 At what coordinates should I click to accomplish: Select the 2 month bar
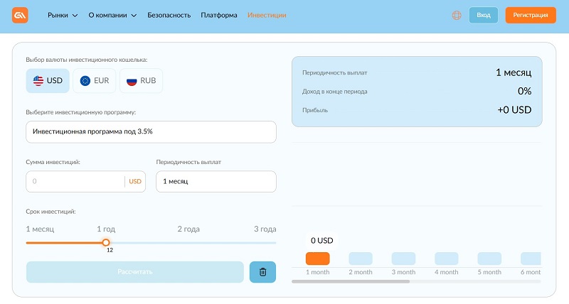click(361, 259)
